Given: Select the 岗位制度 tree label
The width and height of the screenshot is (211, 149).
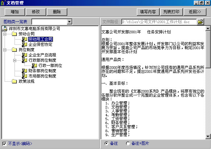Looking at the screenshot, I should point(26,50).
